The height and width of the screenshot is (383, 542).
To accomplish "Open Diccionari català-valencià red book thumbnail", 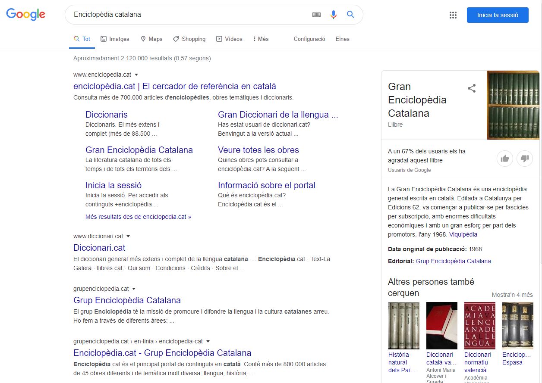I will [442, 325].
